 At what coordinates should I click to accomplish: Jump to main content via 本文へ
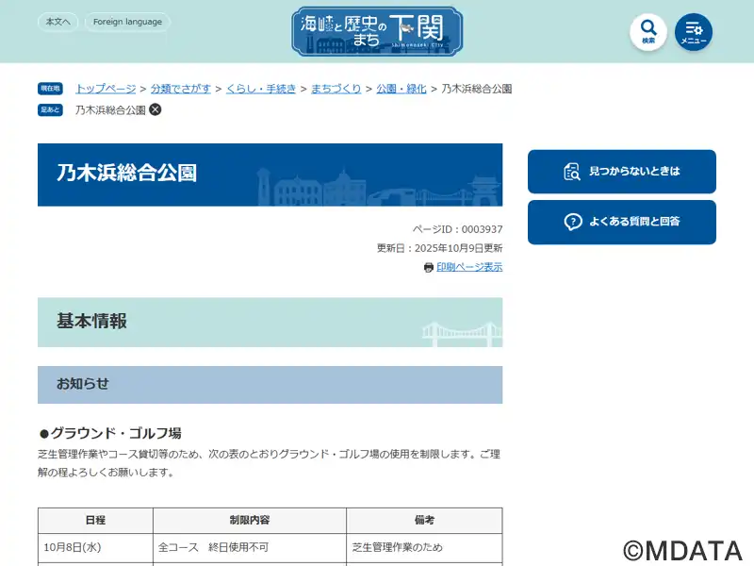coord(57,22)
